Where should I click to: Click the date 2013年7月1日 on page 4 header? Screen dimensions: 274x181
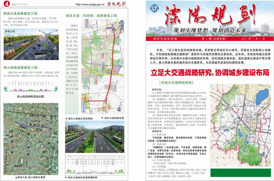(20, 4)
